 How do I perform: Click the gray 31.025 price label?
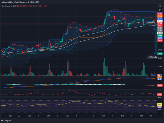coord(160,28)
